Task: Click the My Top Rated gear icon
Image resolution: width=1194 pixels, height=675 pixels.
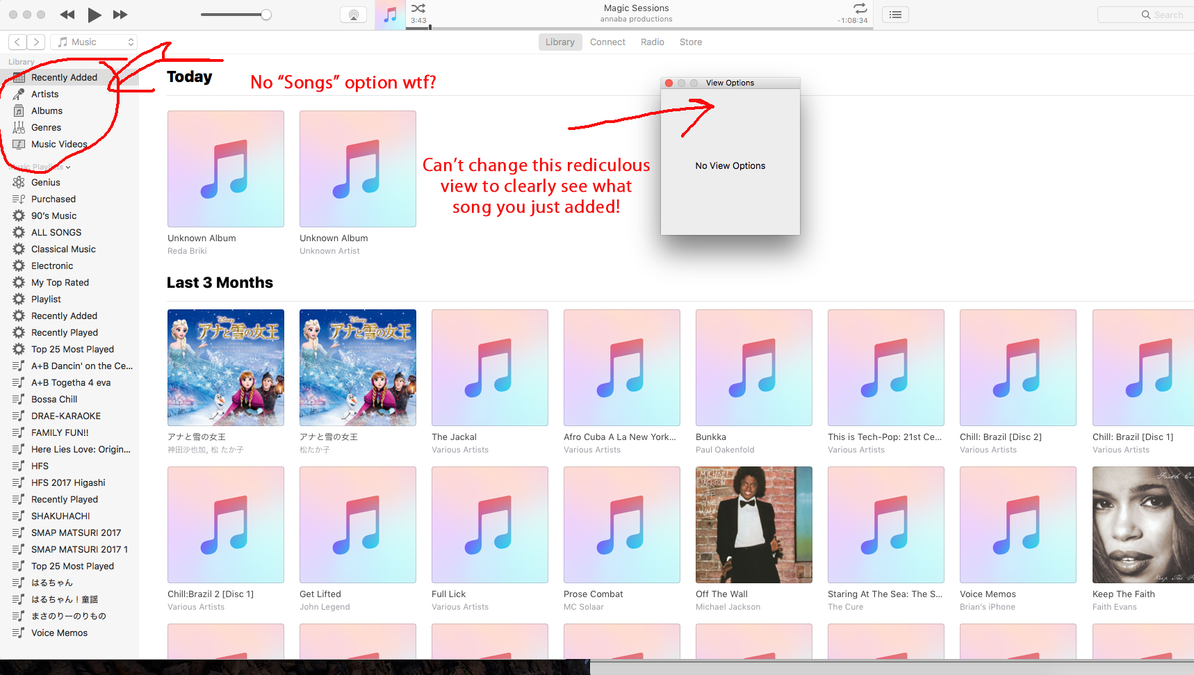Action: coord(19,282)
